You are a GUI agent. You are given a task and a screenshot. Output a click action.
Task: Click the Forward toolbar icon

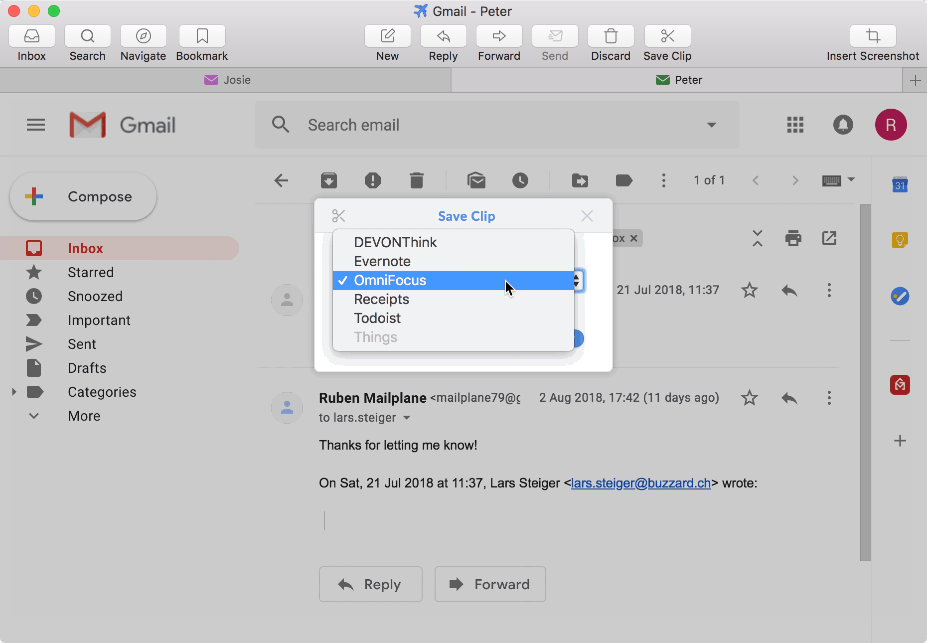(499, 36)
